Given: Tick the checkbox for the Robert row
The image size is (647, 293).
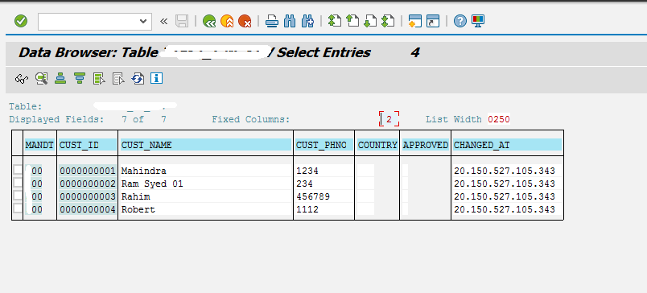Looking at the screenshot, I should click(18, 208).
